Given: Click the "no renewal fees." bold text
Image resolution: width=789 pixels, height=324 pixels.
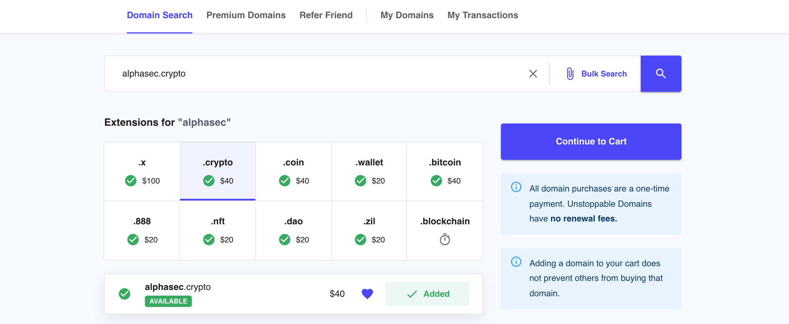Looking at the screenshot, I should point(583,219).
